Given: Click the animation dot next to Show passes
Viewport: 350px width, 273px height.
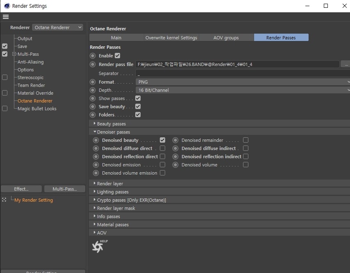Looking at the screenshot, I should (x=93, y=98).
